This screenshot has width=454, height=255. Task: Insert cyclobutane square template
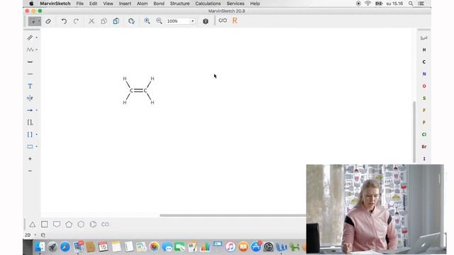pyautogui.click(x=44, y=224)
